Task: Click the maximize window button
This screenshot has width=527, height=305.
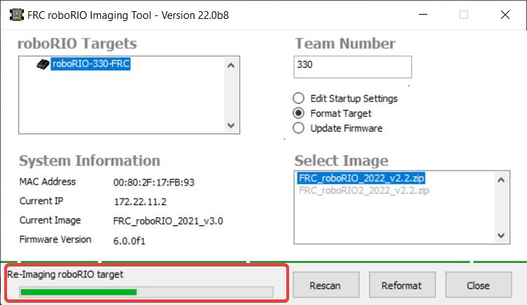Action: [x=464, y=15]
